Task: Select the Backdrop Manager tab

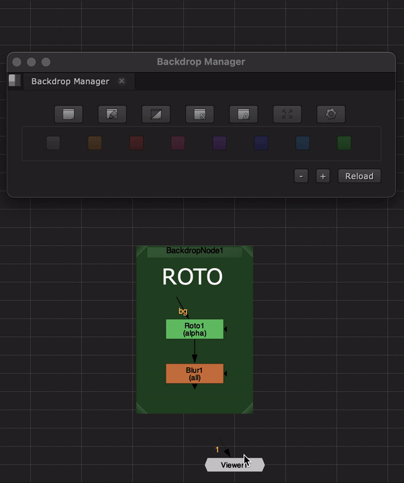Action: click(x=70, y=82)
